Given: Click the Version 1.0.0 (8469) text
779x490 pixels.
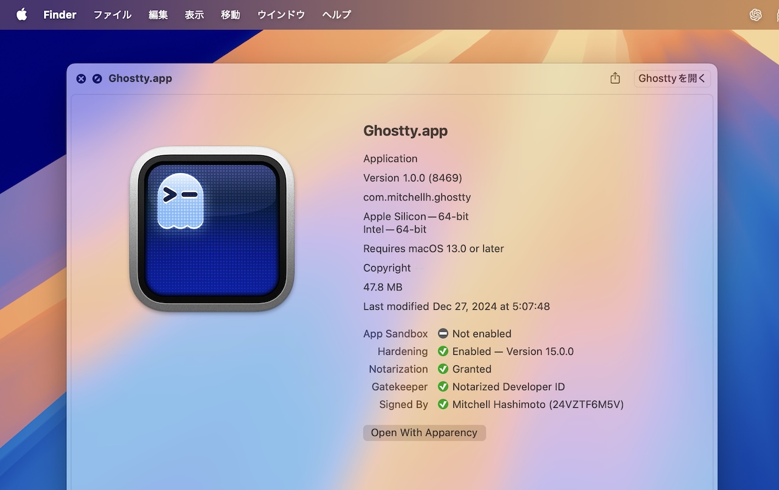Looking at the screenshot, I should coord(413,178).
